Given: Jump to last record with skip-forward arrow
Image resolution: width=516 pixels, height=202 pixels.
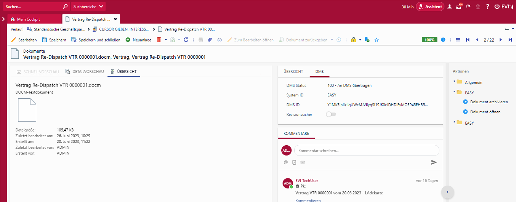Looking at the screenshot, I should tap(510, 40).
